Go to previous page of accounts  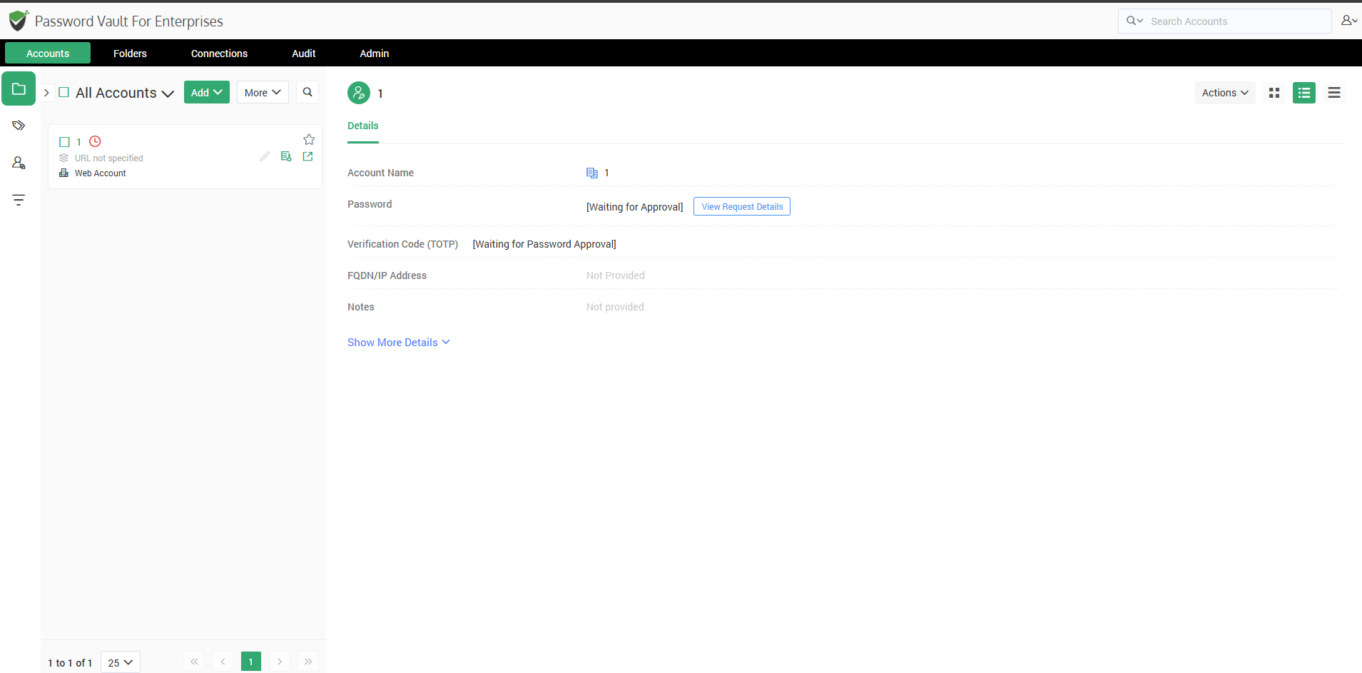tap(223, 662)
